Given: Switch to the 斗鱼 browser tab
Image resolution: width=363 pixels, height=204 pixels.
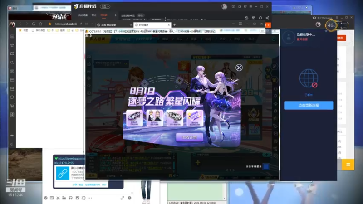Looking at the screenshot, I should [x=114, y=25].
